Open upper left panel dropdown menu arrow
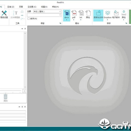This screenshot has height=131, width=131. [22, 29]
